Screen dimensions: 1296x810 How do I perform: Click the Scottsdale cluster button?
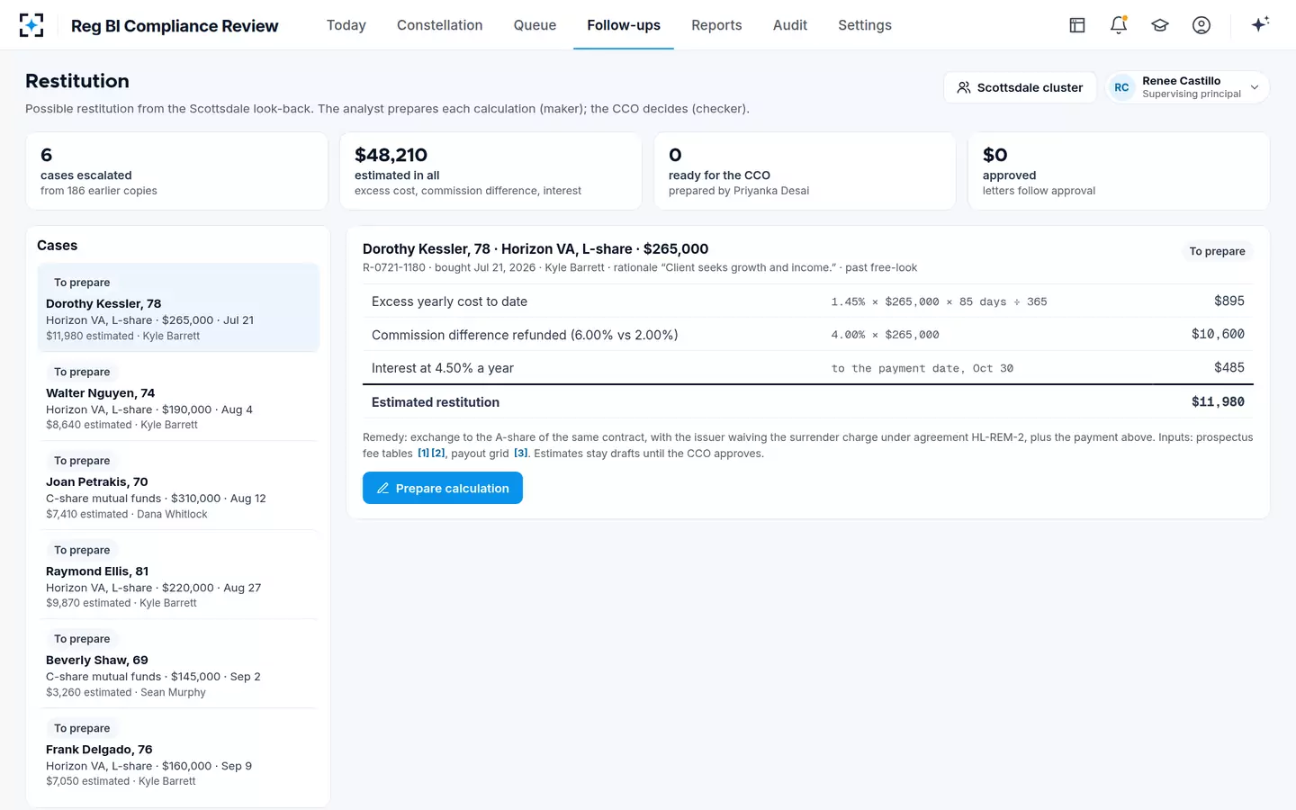coord(1020,87)
